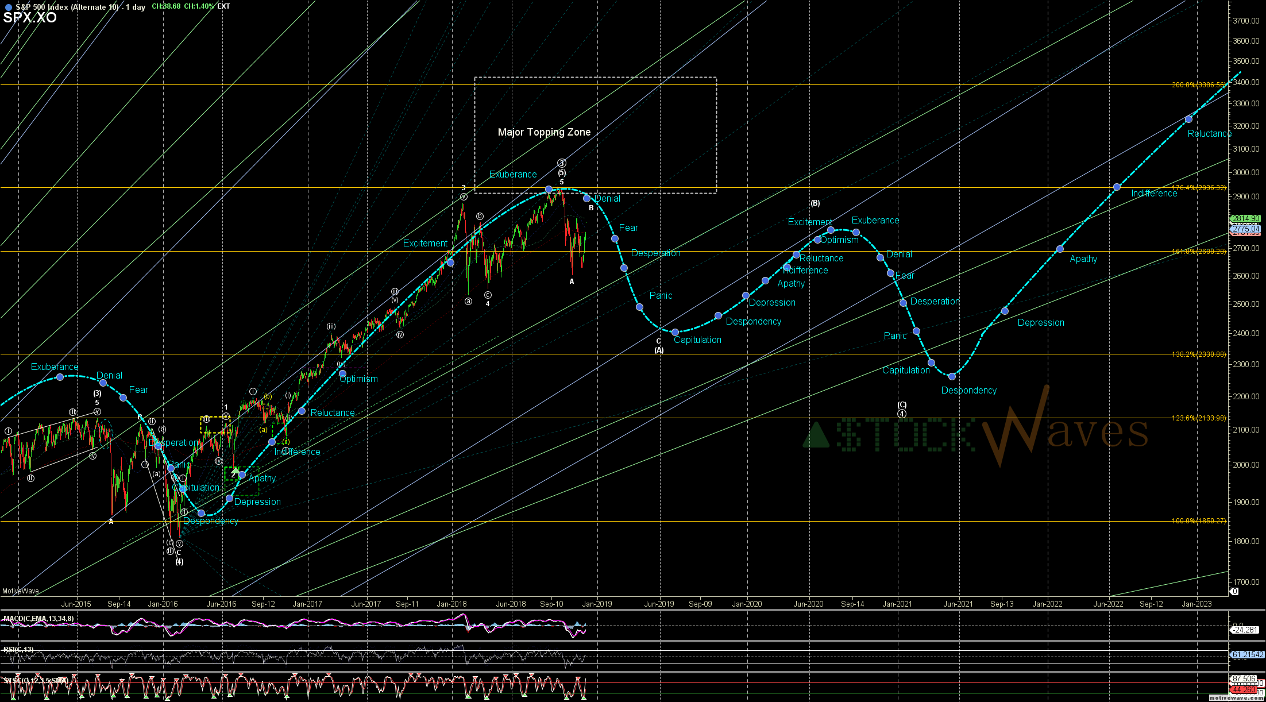Click the Jan-2019 date on the time axis
The image size is (1266, 702).
(597, 604)
